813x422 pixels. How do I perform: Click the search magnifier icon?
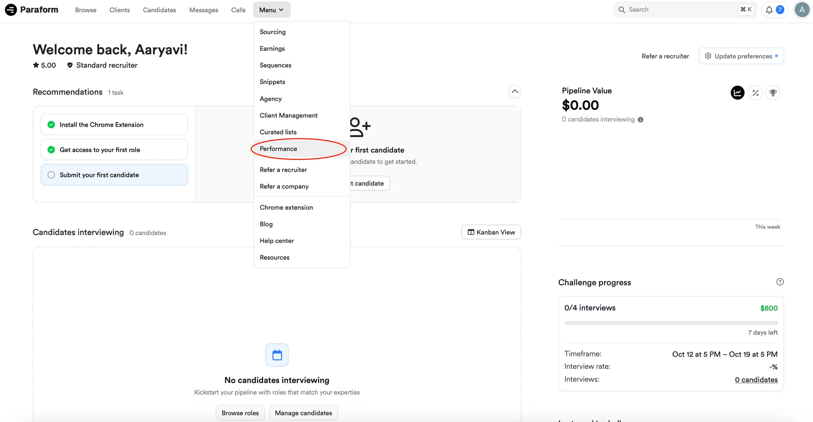click(622, 10)
